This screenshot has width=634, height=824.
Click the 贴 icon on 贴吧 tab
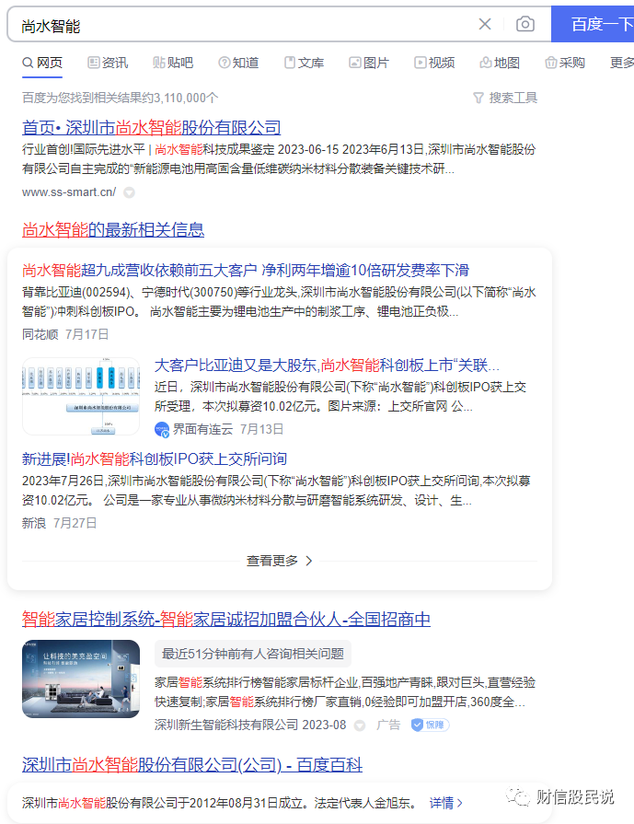158,63
